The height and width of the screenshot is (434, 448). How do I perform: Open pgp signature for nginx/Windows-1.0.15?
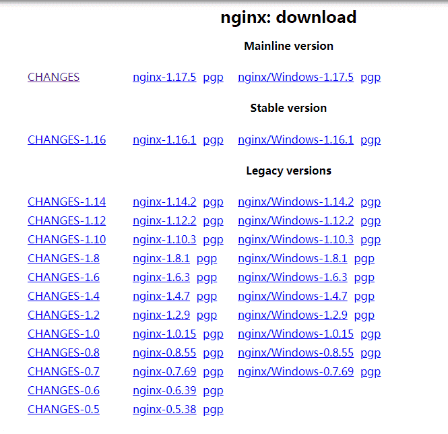[x=371, y=334]
